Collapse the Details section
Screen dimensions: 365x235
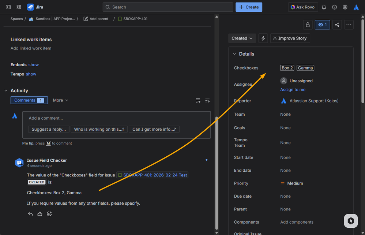click(x=234, y=54)
